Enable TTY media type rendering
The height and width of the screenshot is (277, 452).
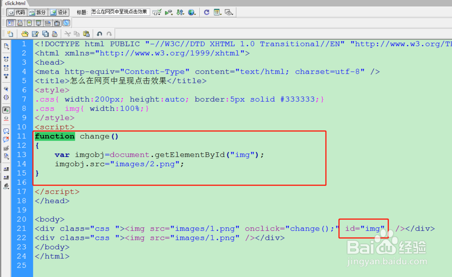(x=47, y=23)
